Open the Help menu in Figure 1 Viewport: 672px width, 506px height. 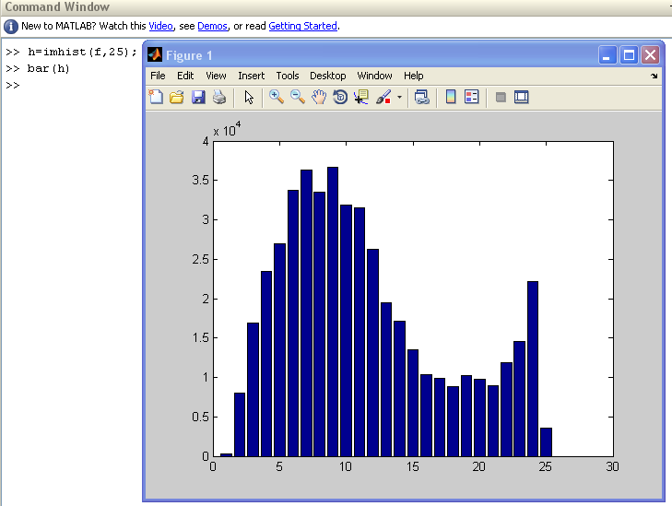(x=413, y=76)
